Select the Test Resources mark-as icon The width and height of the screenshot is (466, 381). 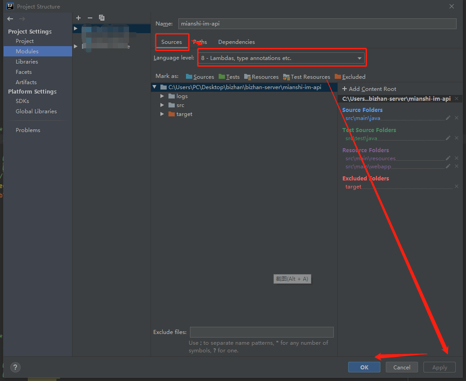click(x=287, y=77)
